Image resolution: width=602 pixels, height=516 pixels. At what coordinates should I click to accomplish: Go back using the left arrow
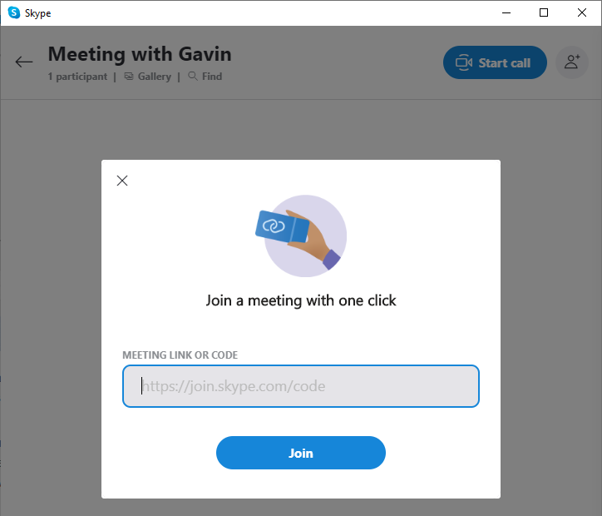point(24,62)
